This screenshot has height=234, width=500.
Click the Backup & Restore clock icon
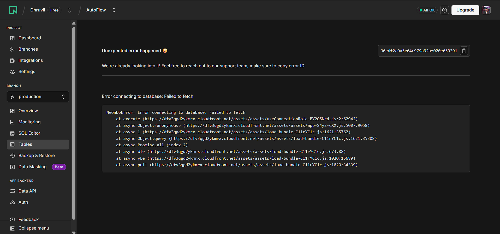click(x=12, y=156)
